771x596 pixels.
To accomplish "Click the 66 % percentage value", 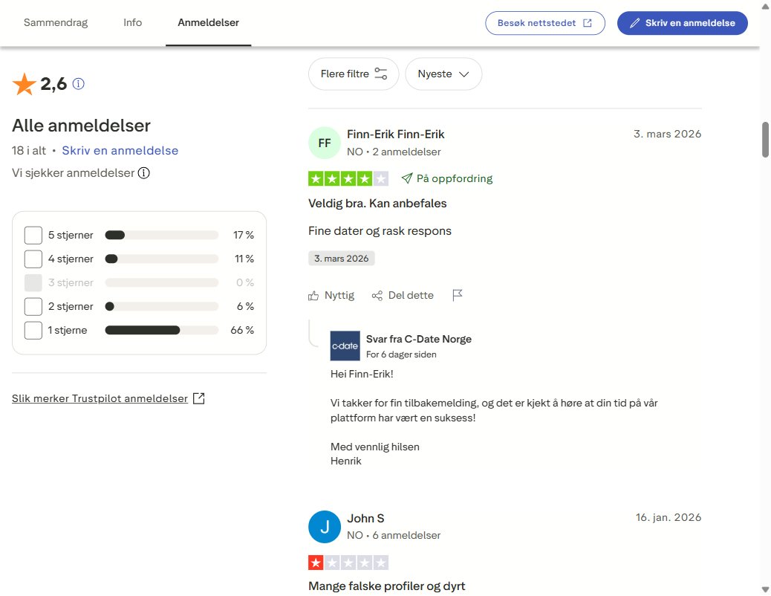I will click(x=242, y=330).
